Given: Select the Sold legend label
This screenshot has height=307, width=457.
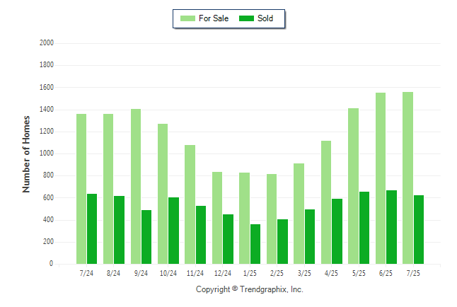Looking at the screenshot, I should coord(265,18).
